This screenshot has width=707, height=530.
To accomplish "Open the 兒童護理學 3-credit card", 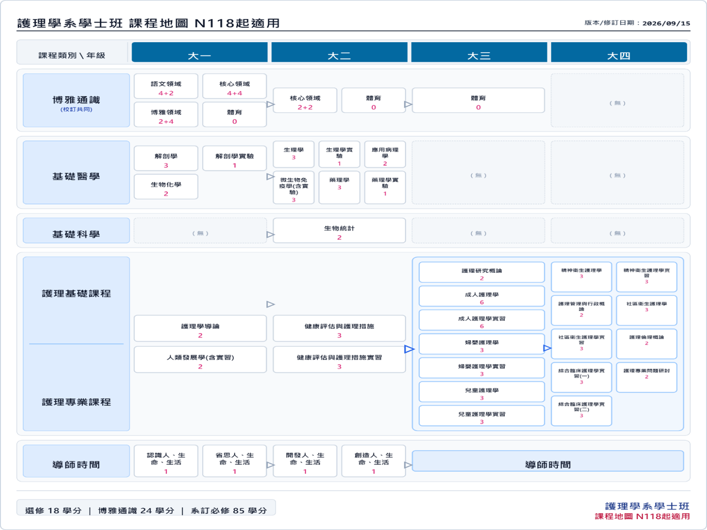I will pos(482,392).
